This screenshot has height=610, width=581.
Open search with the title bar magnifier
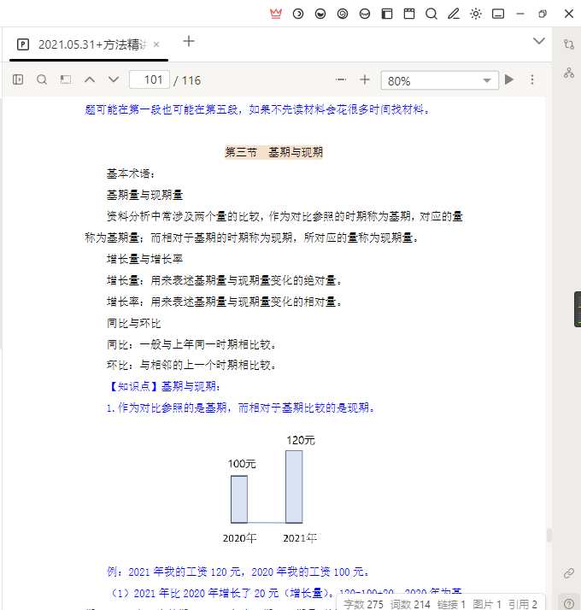(431, 14)
